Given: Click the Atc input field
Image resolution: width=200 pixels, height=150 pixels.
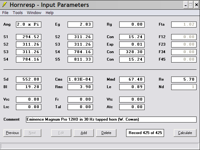Looking at the screenshot, I should (132, 107).
